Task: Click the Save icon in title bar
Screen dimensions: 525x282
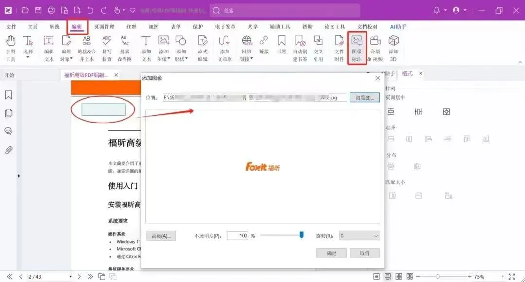Action: (x=38, y=10)
